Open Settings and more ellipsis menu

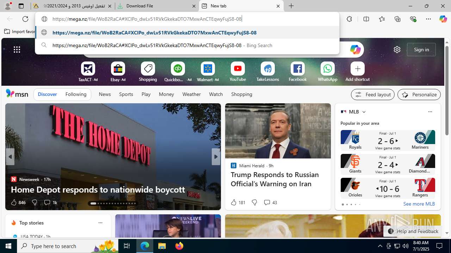tap(428, 19)
